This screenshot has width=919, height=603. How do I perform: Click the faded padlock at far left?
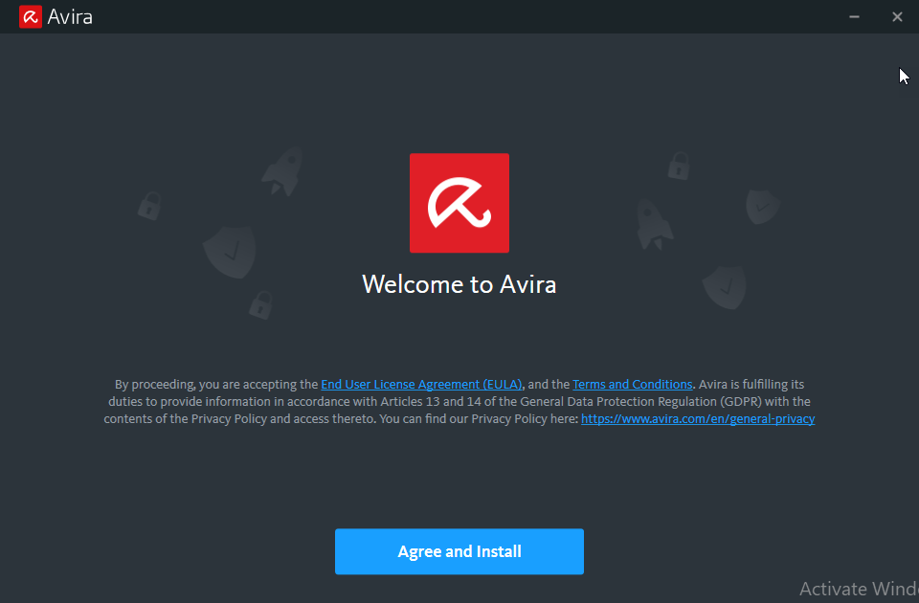(x=149, y=205)
